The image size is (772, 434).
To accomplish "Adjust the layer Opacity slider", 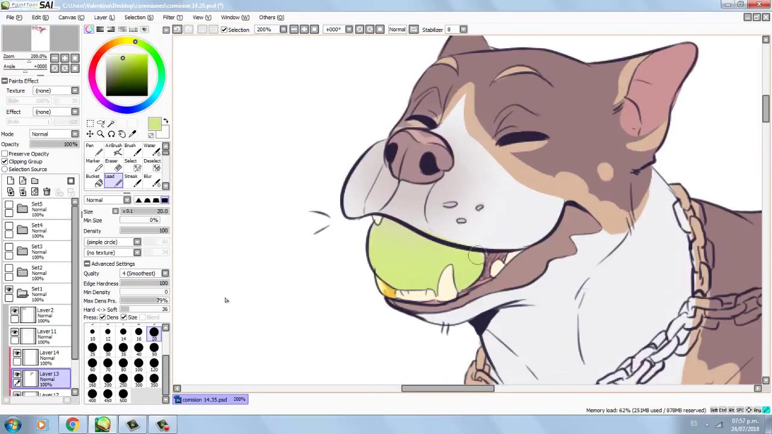I will pyautogui.click(x=54, y=144).
